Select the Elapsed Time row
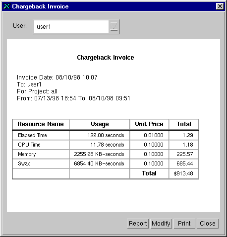The image size is (227, 237). 106,135
